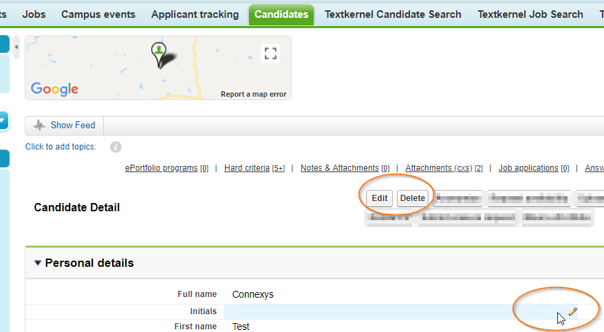Collapse the Personal details section
The width and height of the screenshot is (604, 332).
[37, 263]
